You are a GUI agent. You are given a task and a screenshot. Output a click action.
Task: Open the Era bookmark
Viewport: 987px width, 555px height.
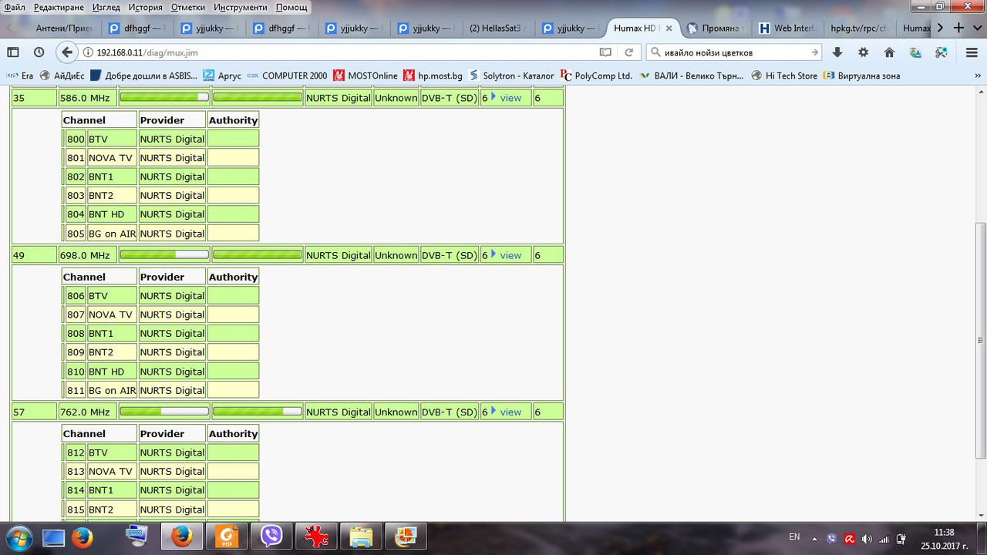point(20,76)
